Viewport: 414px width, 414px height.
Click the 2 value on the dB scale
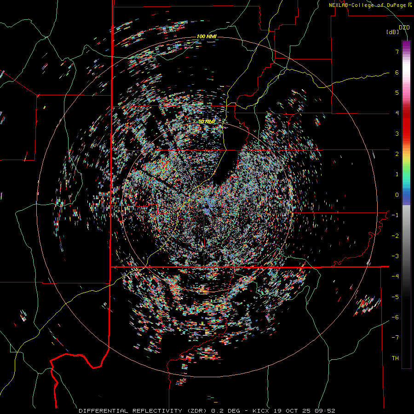[397, 154]
